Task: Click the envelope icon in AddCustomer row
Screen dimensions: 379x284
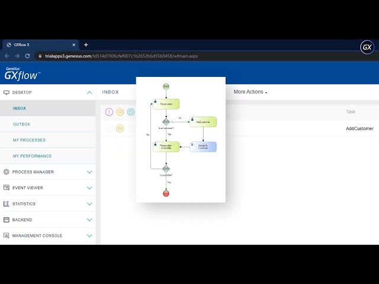Action: (x=120, y=128)
